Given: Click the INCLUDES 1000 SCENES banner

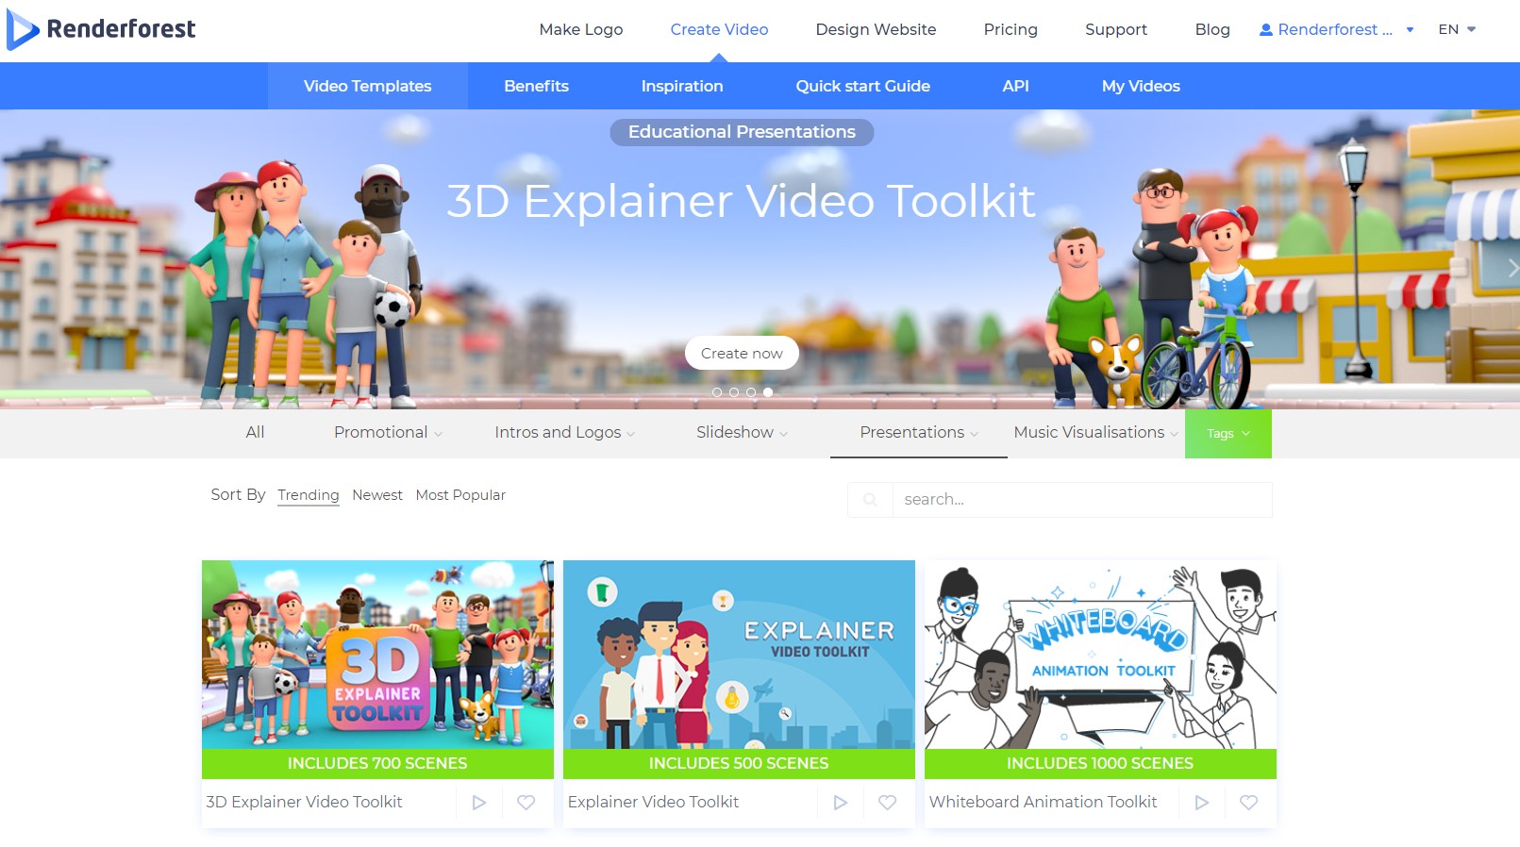Looking at the screenshot, I should click(x=1100, y=764).
